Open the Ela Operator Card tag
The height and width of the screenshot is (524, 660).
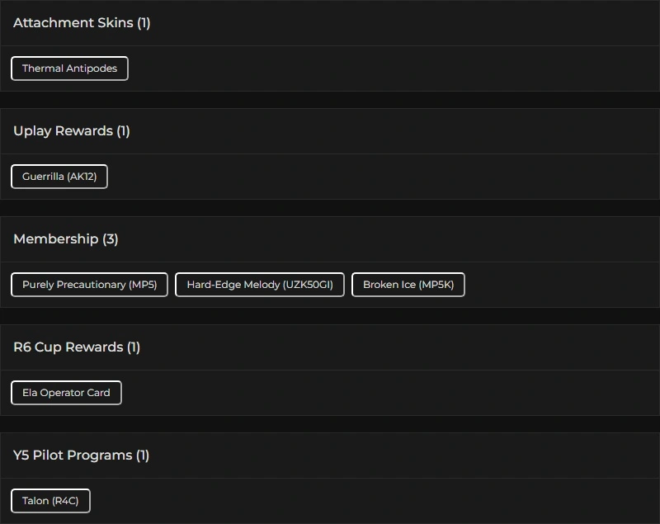[66, 393]
